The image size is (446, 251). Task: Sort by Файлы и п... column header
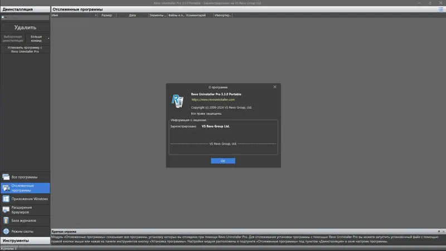(x=176, y=16)
